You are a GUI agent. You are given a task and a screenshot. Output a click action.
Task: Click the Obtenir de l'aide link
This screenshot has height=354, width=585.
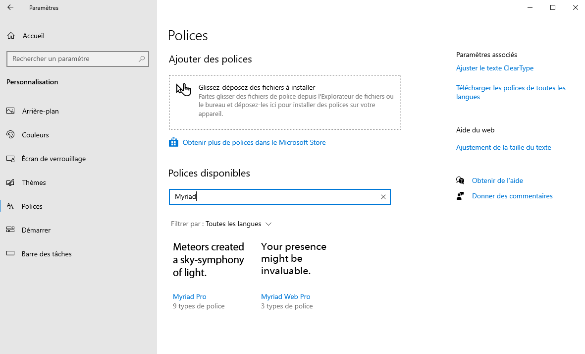coord(497,181)
